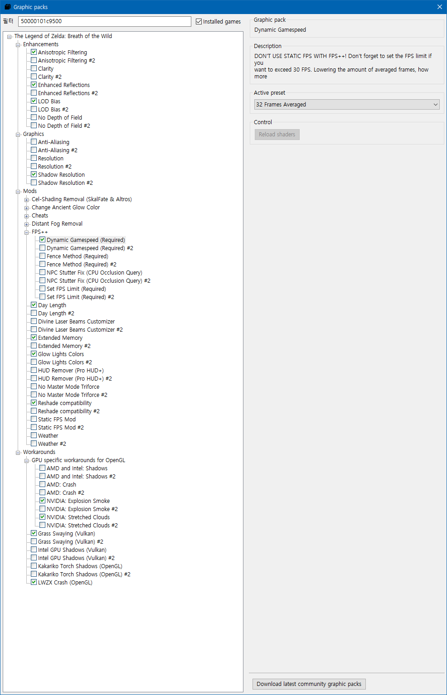Select the Anti-Aliasing #2 label

tap(58, 150)
